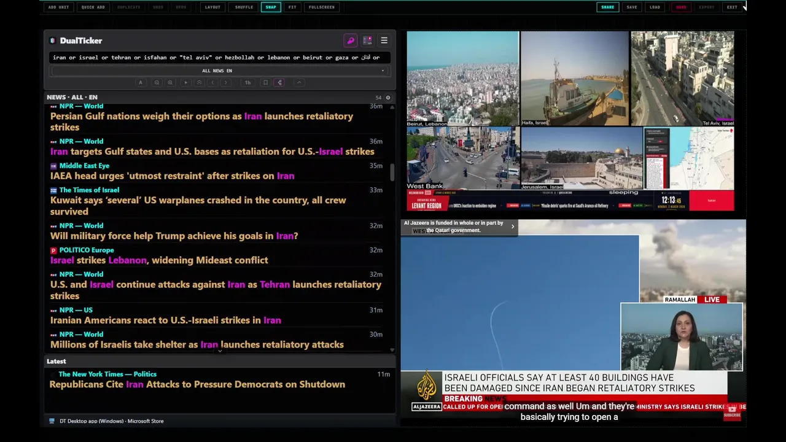Click the bookmark icon
This screenshot has width=786, height=442.
click(x=265, y=82)
